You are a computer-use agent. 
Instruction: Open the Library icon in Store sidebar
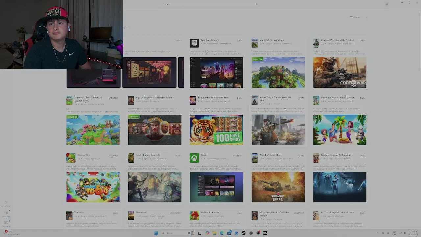pos(6,223)
